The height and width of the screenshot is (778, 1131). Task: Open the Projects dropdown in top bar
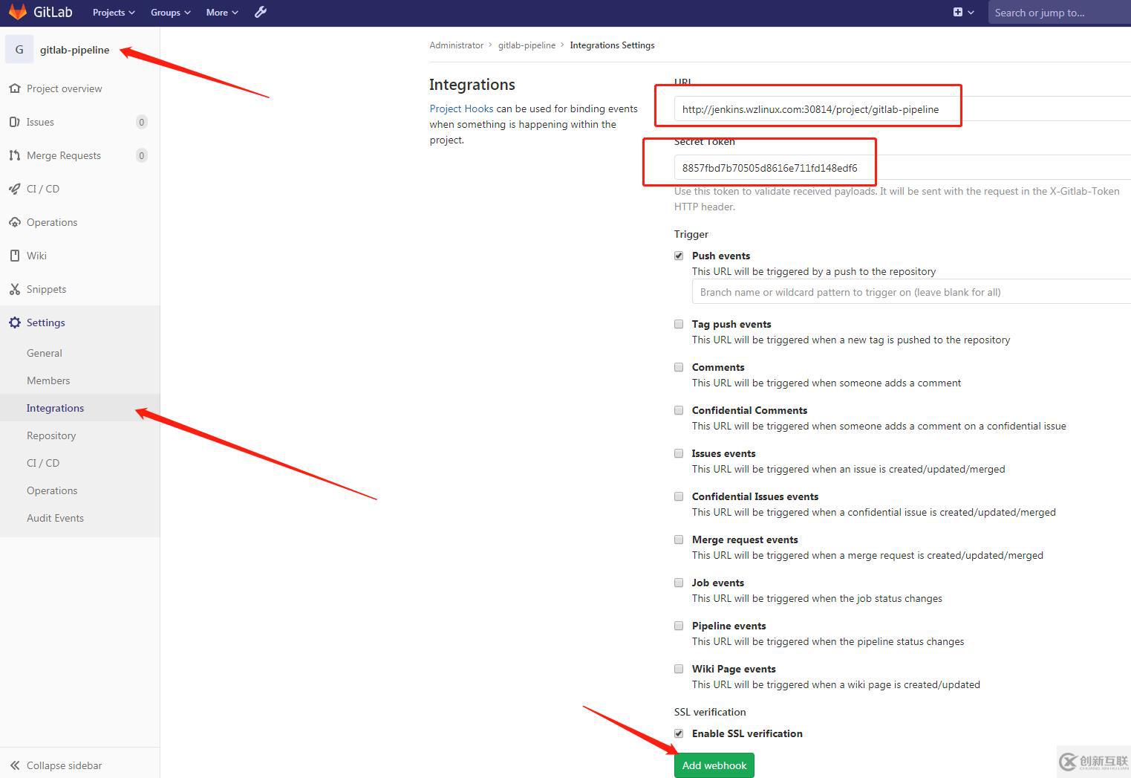(x=114, y=13)
